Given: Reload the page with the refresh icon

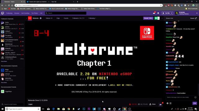Looking at the screenshot, I should tap(9, 6).
